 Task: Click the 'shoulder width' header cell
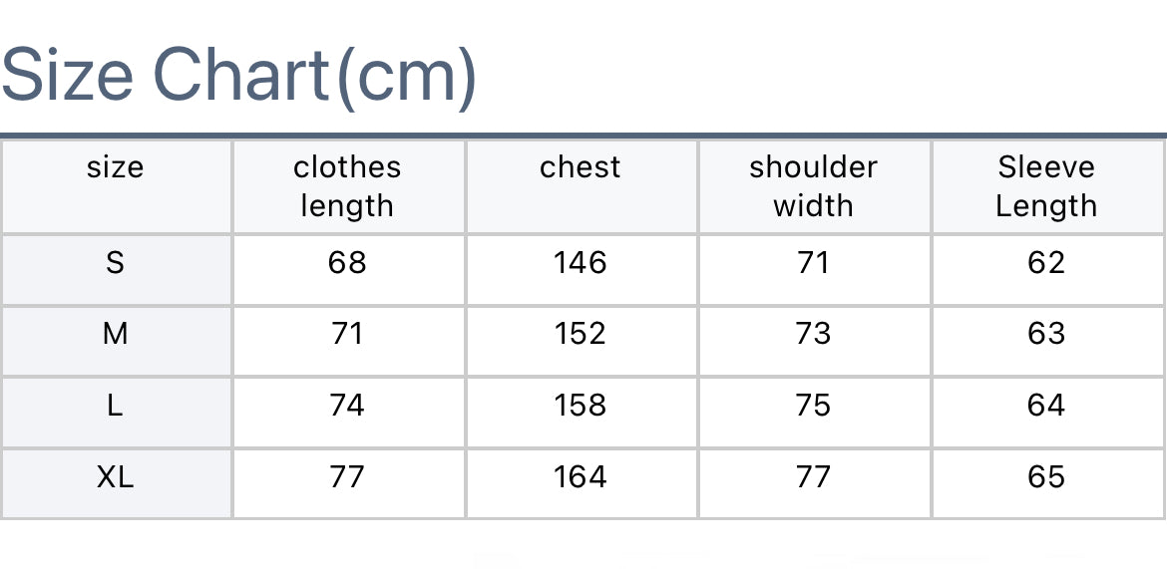pyautogui.click(x=814, y=186)
